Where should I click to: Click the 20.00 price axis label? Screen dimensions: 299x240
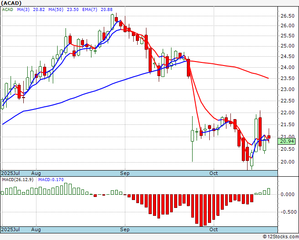pos(288,162)
